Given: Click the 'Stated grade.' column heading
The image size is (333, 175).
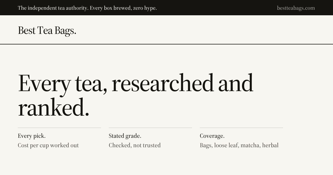Looking at the screenshot, I should [x=125, y=136].
